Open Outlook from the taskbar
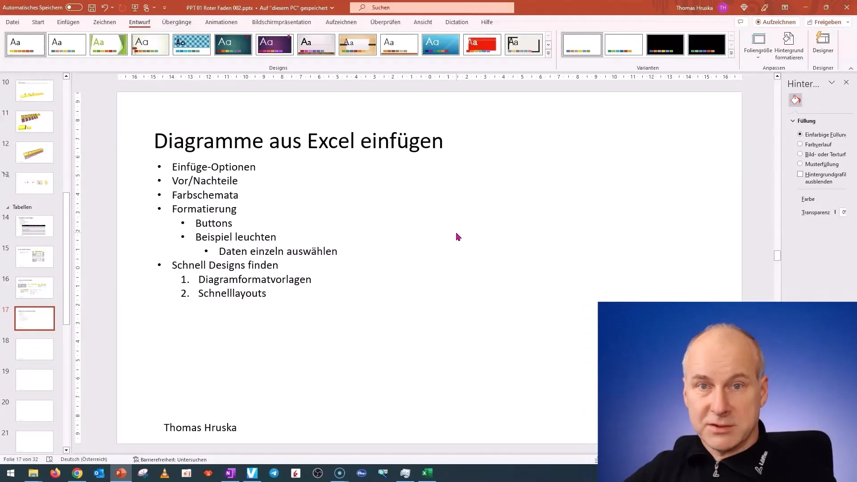Screen dimensions: 857x482 click(99, 473)
